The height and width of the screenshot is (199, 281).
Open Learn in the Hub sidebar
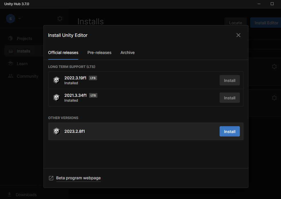(x=22, y=64)
